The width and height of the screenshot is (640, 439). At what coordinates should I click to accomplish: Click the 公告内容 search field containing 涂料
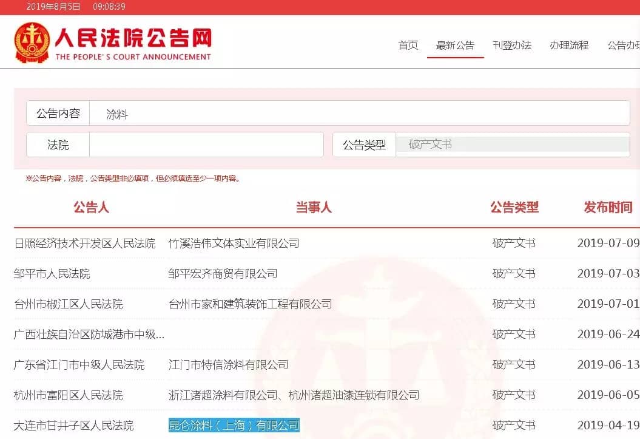tap(359, 114)
